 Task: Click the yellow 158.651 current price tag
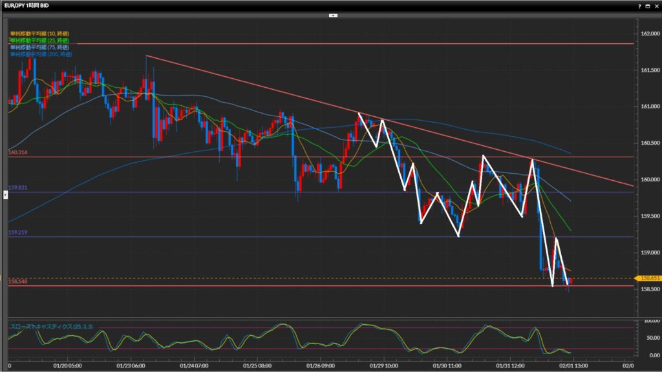[x=648, y=278]
